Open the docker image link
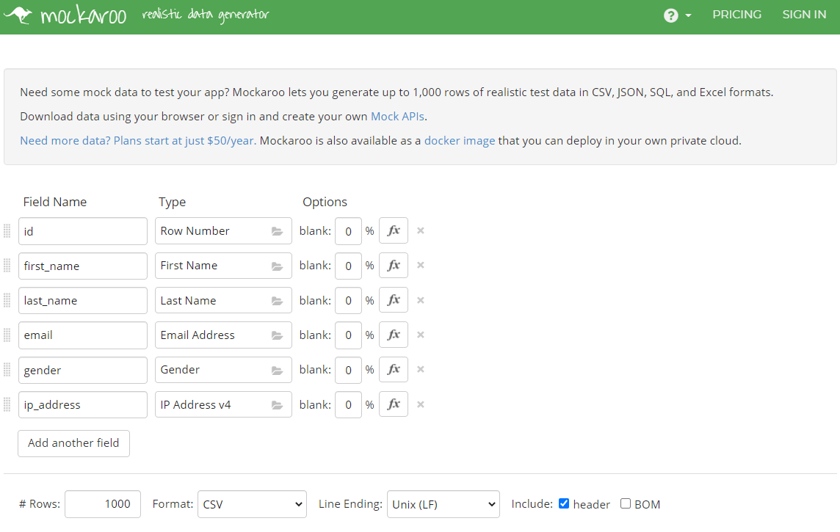 coord(460,141)
